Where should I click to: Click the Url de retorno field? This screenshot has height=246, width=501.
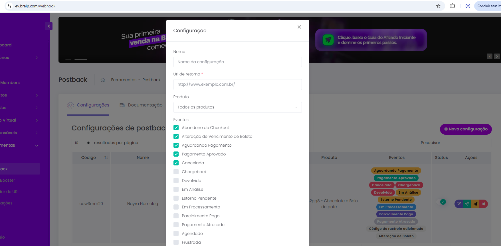coord(237,85)
